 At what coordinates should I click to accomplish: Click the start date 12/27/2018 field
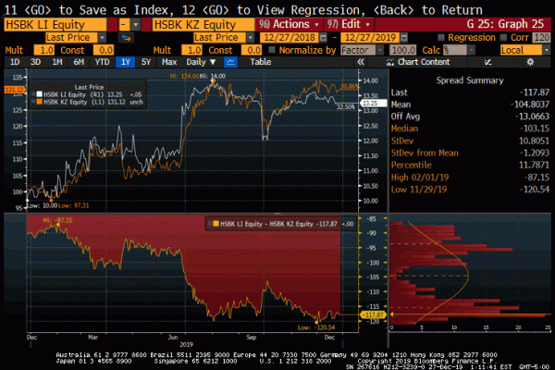coord(290,38)
